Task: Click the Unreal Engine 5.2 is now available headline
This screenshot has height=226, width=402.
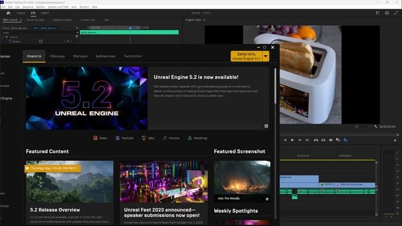Action: coord(196,77)
